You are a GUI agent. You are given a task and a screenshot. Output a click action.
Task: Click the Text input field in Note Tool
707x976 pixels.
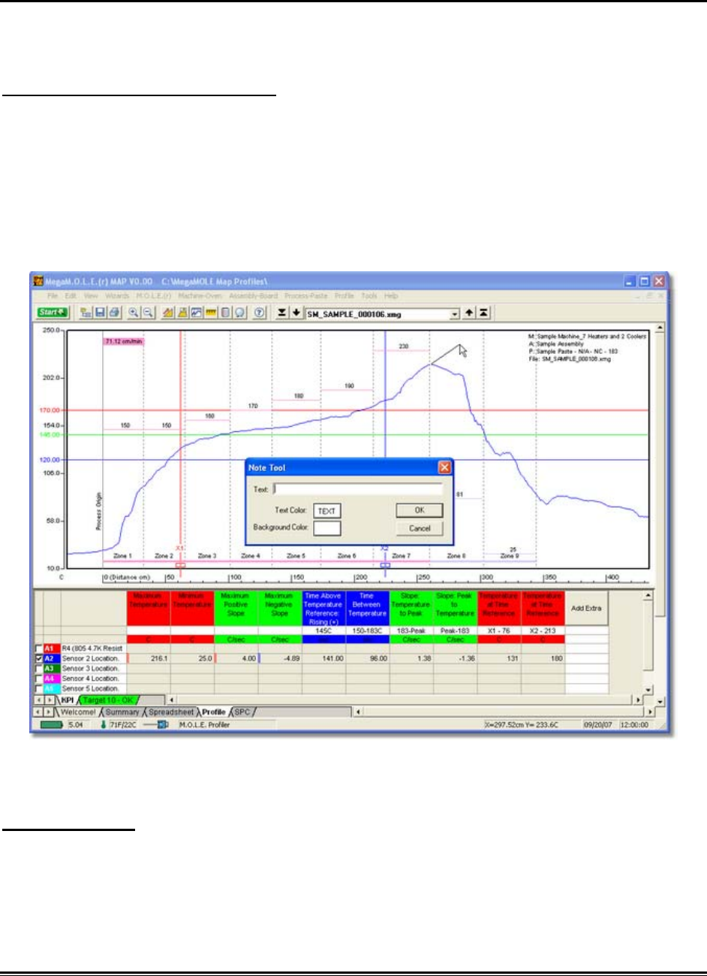pos(358,489)
